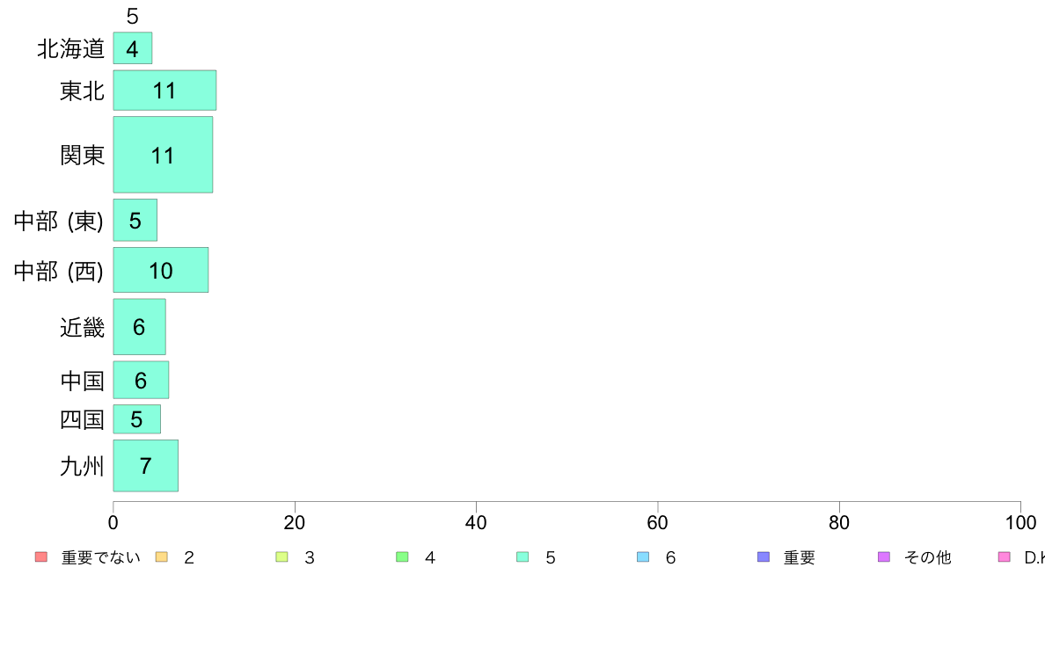Select the 中国 bar showing 6

coord(142,380)
